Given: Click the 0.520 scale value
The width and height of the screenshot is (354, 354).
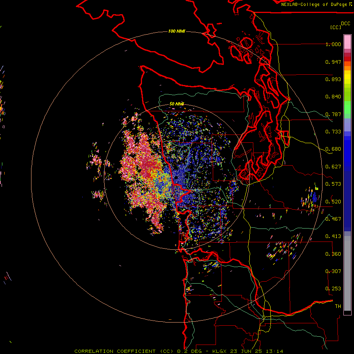Looking at the screenshot, I should click(x=333, y=201).
